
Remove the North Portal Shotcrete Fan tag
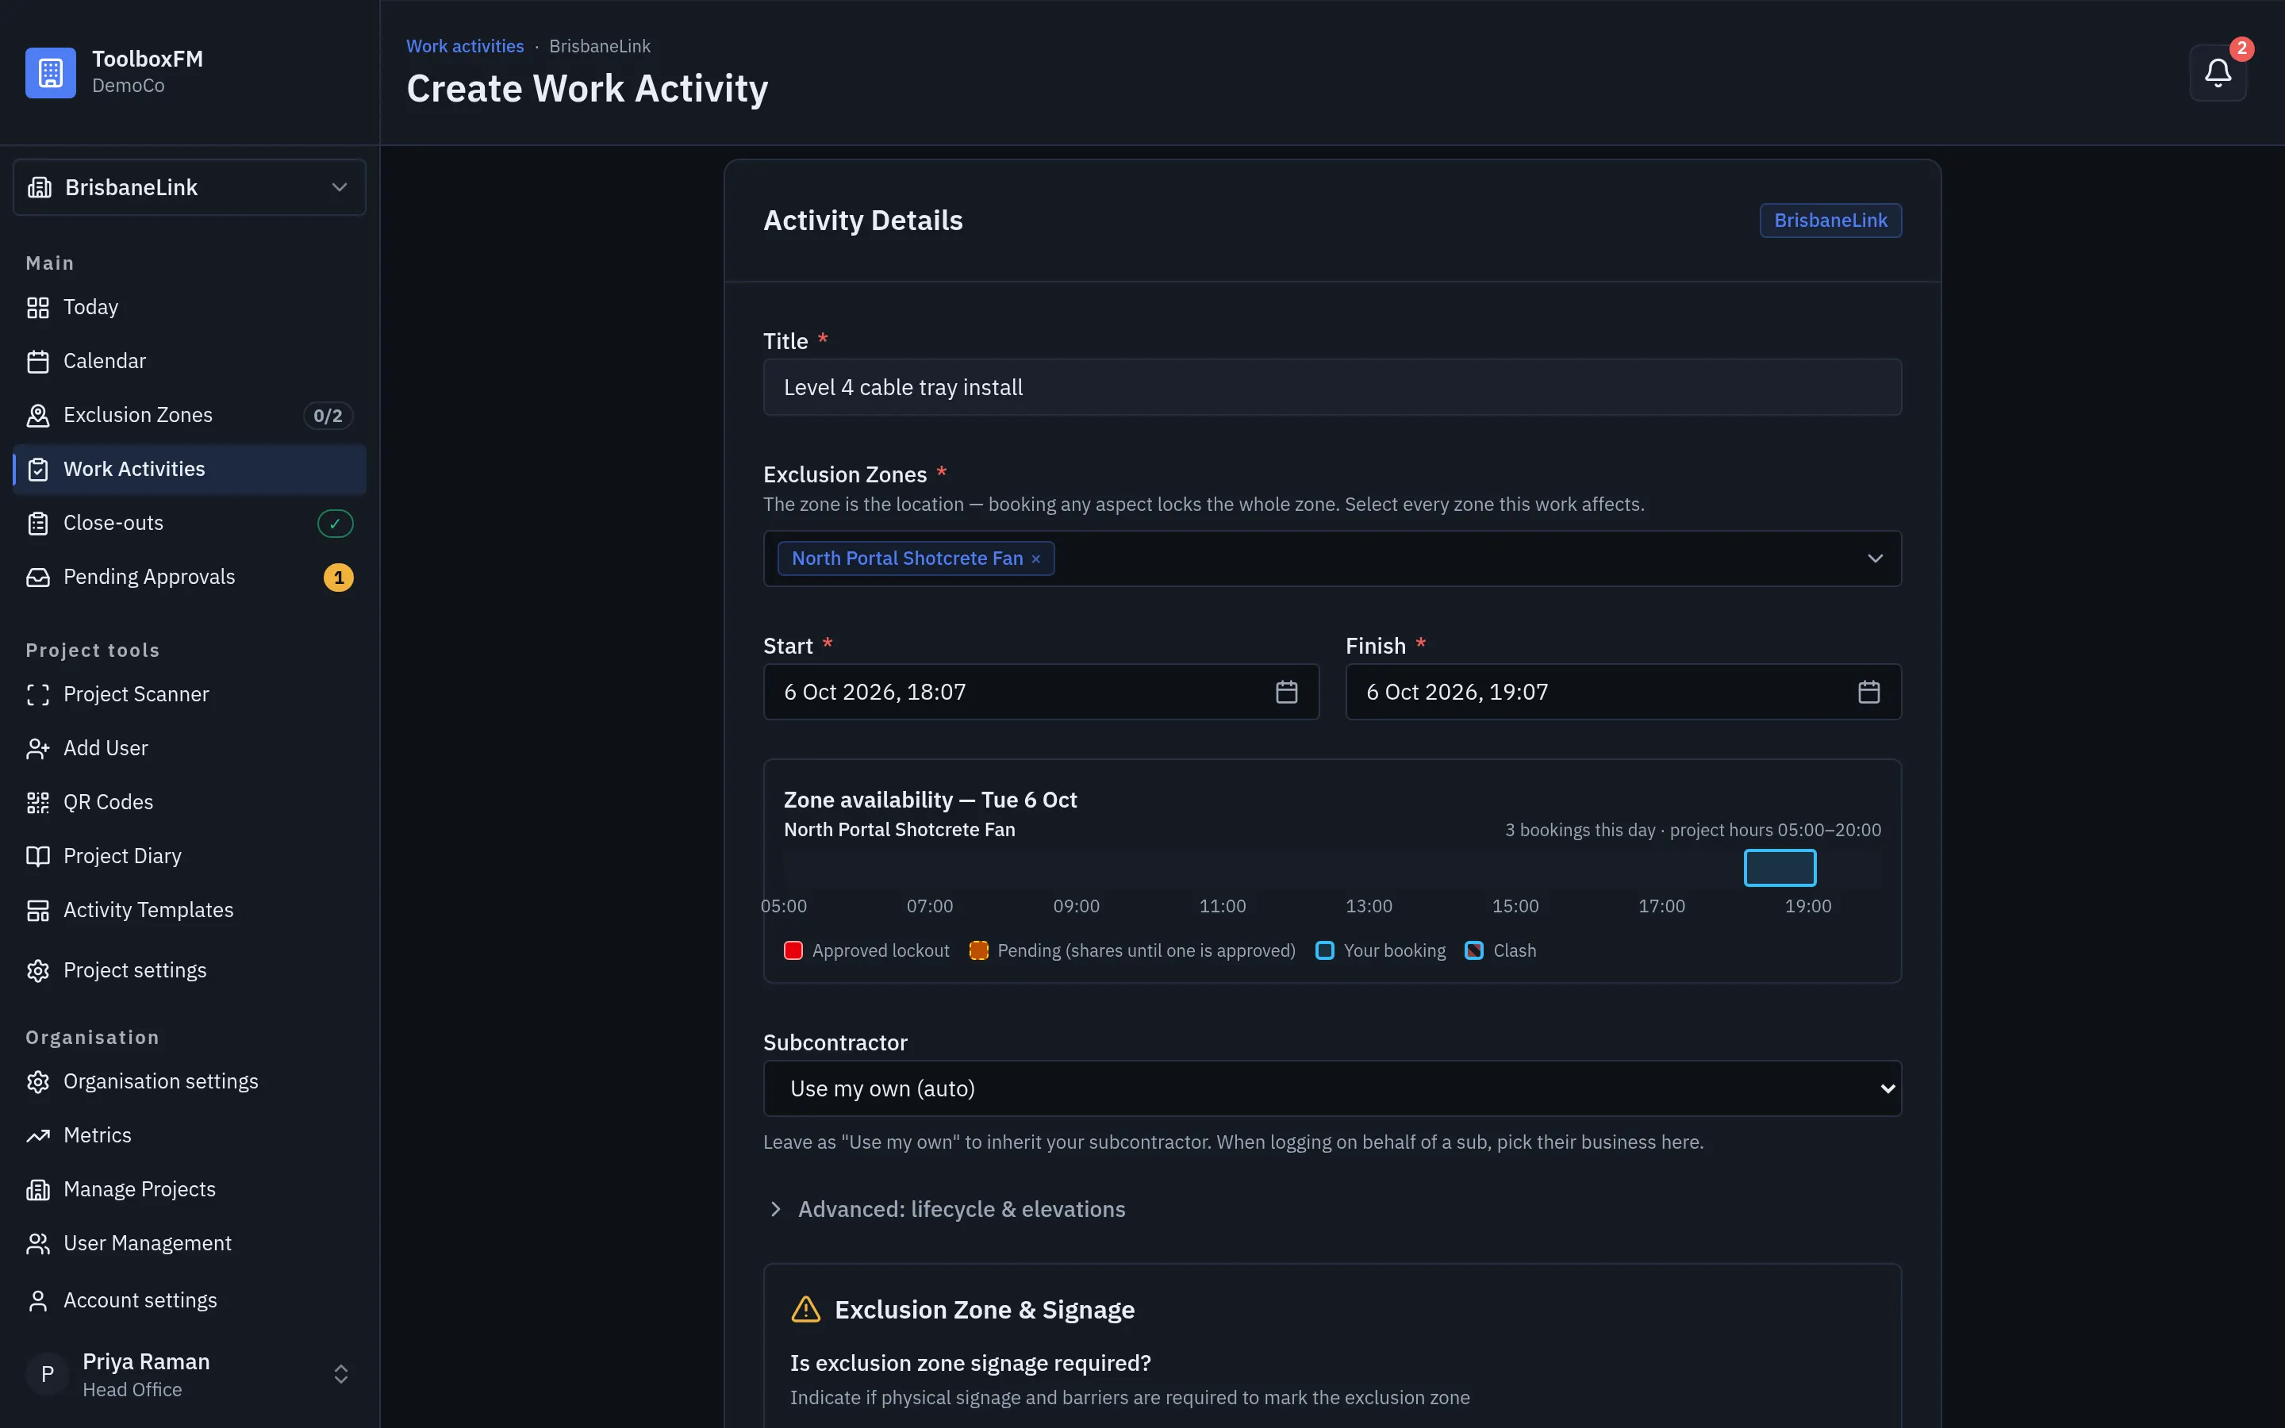(1036, 559)
